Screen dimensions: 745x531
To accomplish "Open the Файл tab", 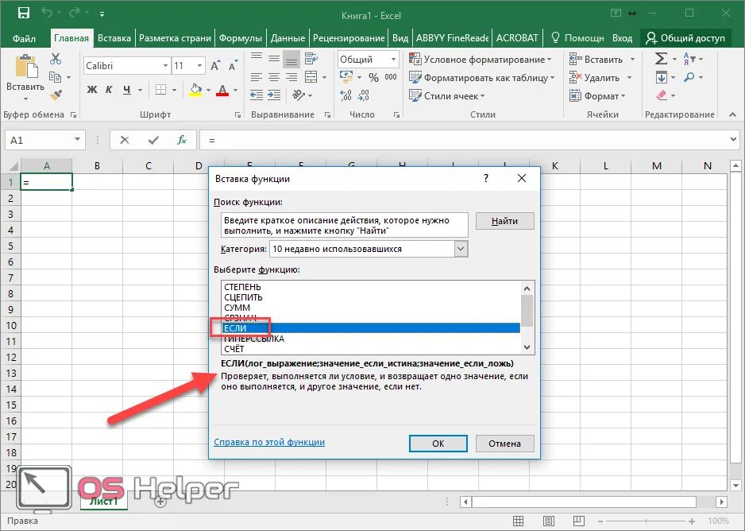I will [24, 38].
